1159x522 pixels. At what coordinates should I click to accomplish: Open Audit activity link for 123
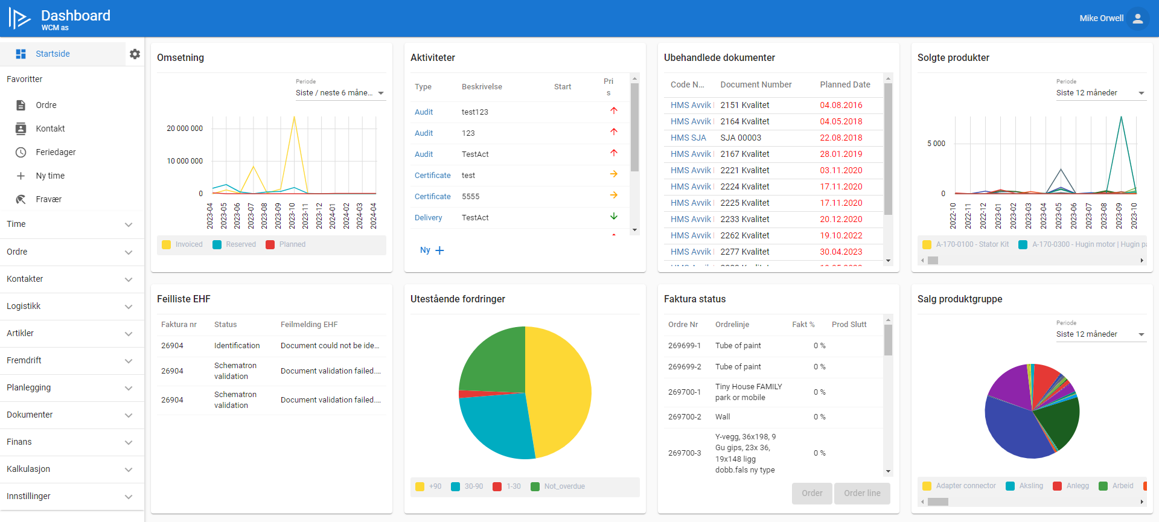[424, 133]
